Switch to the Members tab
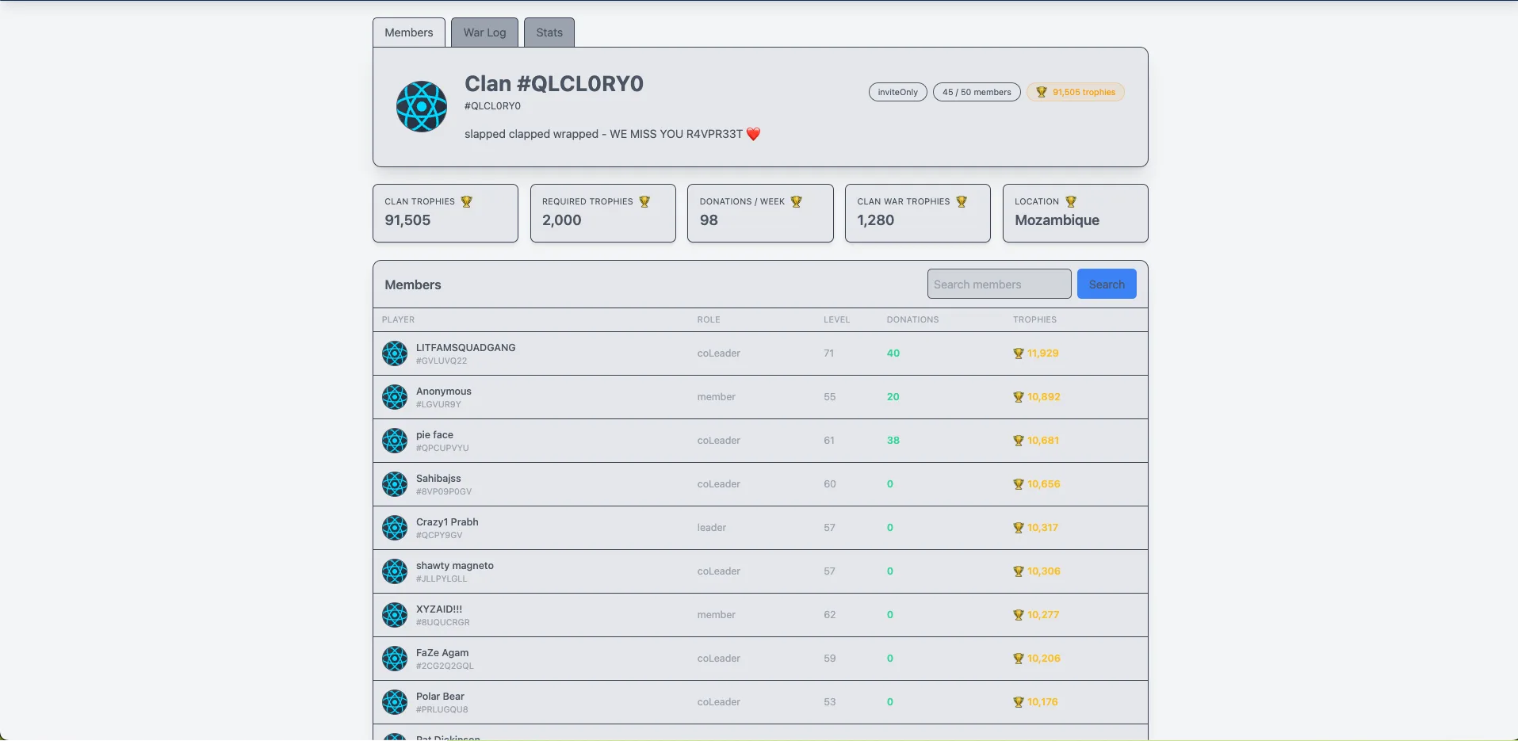This screenshot has height=741, width=1518. click(x=409, y=32)
